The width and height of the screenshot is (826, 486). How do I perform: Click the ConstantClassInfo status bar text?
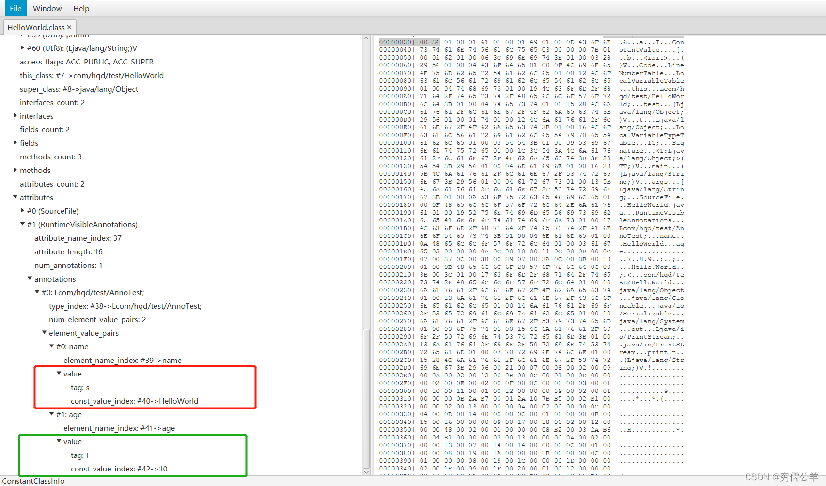33,481
